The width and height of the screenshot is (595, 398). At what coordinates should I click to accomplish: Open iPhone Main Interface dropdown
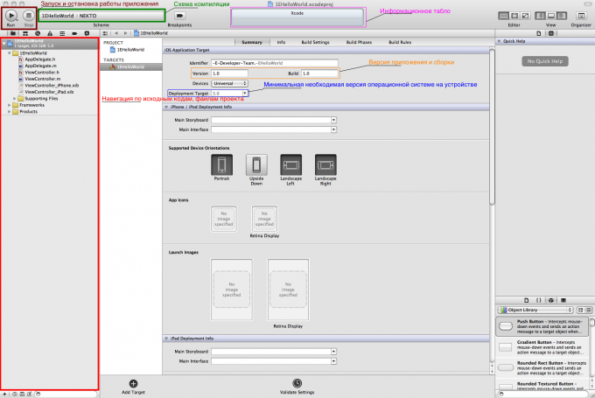pos(333,129)
